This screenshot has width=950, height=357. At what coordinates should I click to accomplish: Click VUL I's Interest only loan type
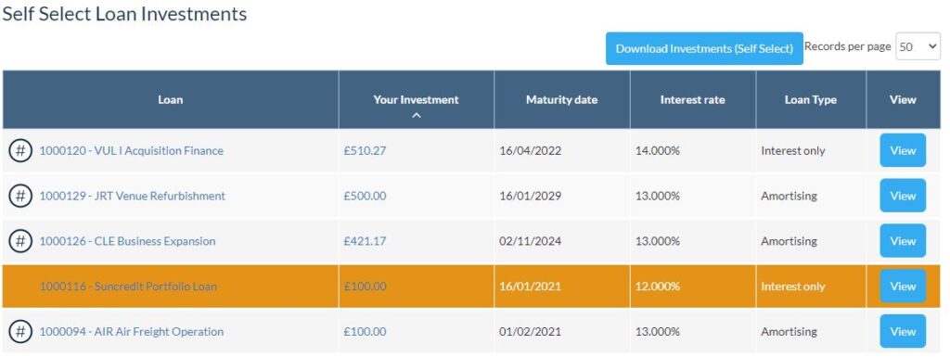click(793, 150)
